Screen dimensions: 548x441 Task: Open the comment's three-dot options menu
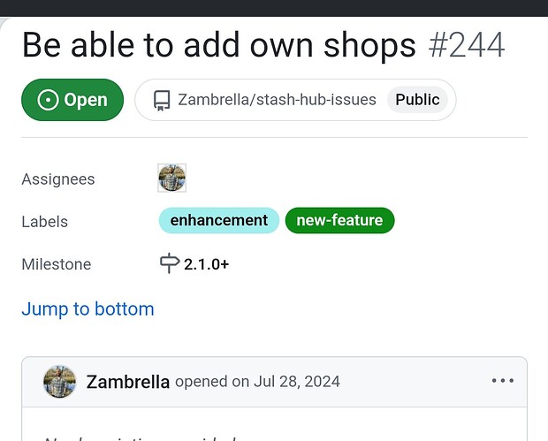pyautogui.click(x=502, y=381)
